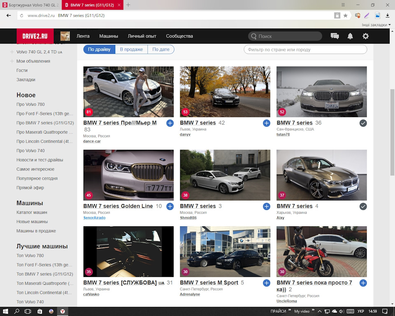Bookmark page with the star icon

point(345,15)
